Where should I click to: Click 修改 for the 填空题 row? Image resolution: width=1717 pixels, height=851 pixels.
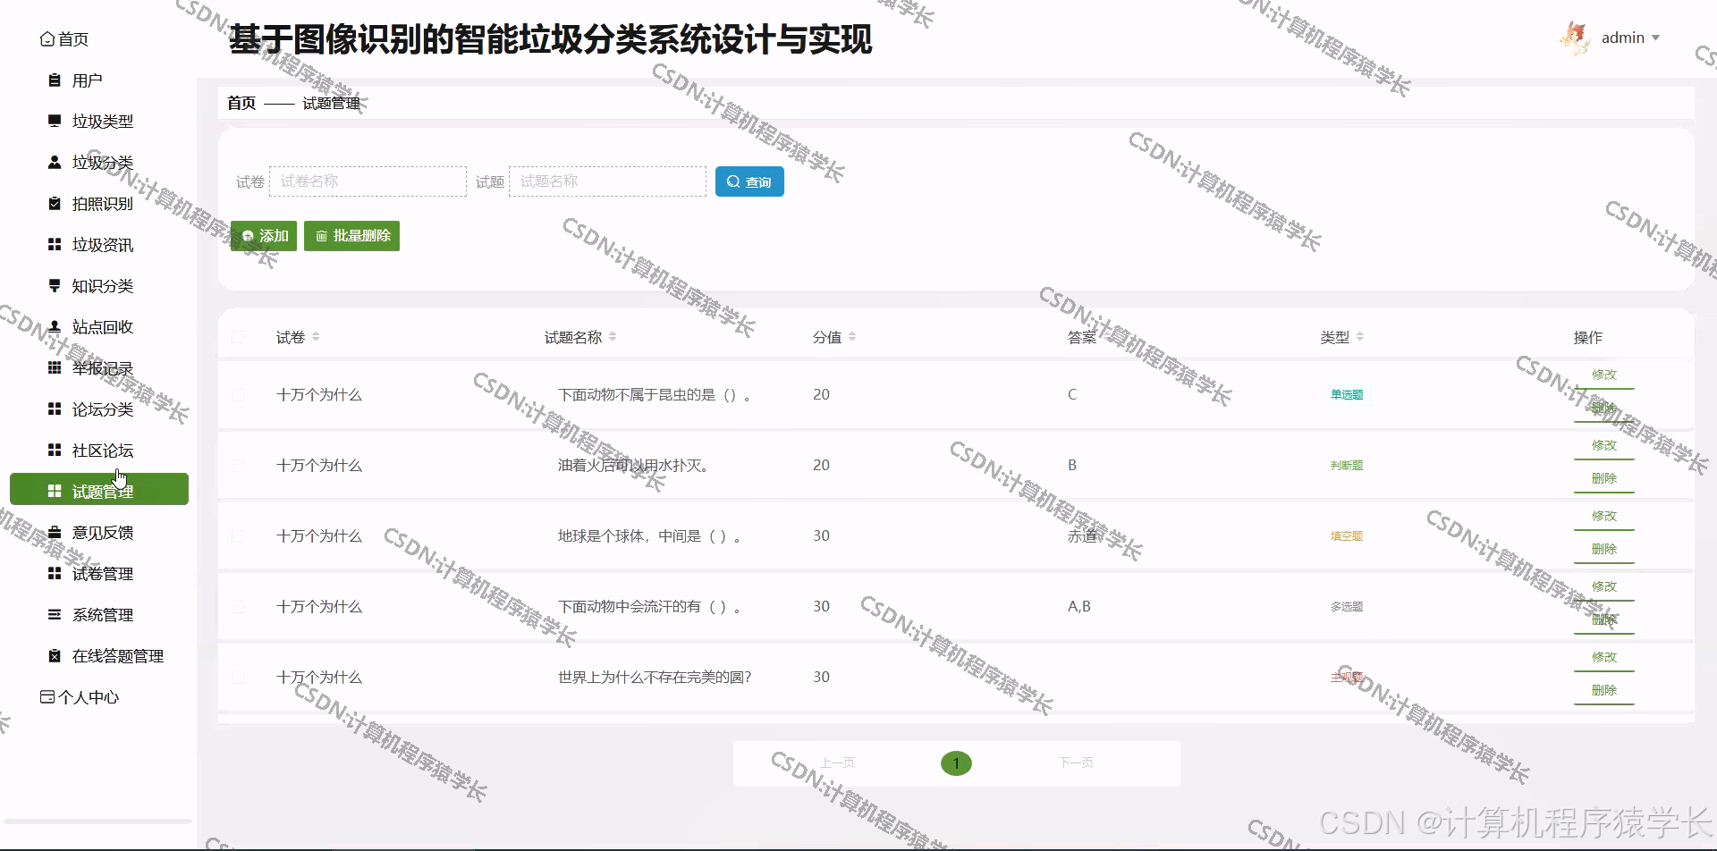click(x=1603, y=516)
